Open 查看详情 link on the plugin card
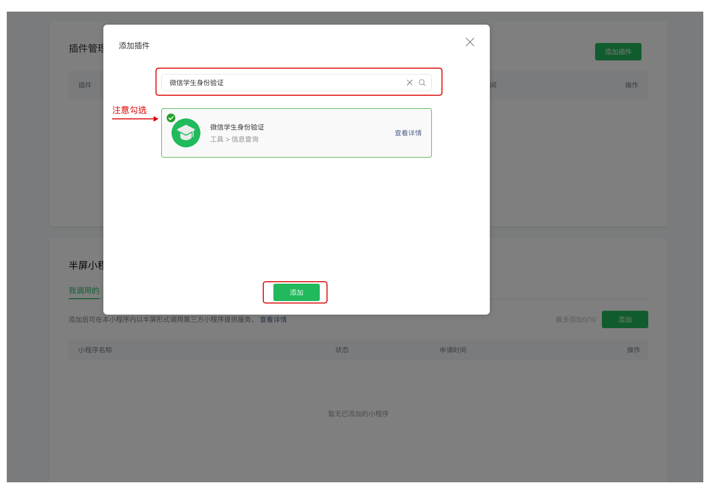This screenshot has height=491, width=712. point(408,133)
